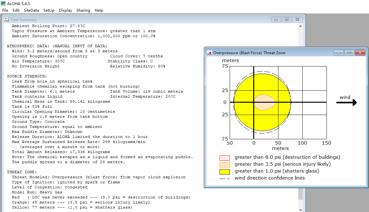This screenshot has width=369, height=212.
Task: Click the dashed confidence line legend symbol
Action: 225,179
